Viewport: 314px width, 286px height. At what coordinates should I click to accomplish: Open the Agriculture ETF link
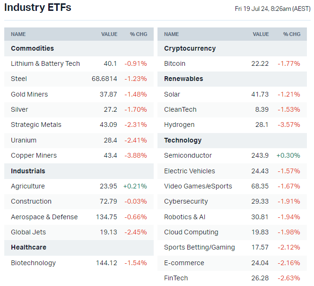click(x=28, y=186)
